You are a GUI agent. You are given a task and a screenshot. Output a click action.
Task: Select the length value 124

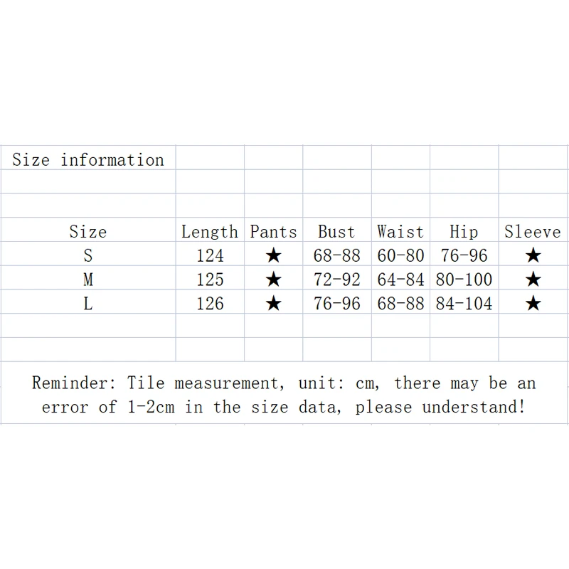(210, 255)
